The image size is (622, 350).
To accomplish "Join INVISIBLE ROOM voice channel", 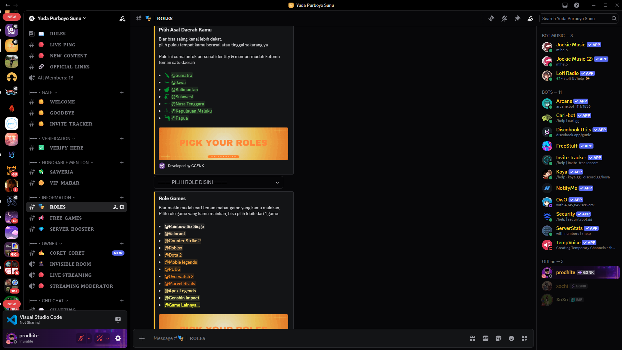I will coord(76,264).
